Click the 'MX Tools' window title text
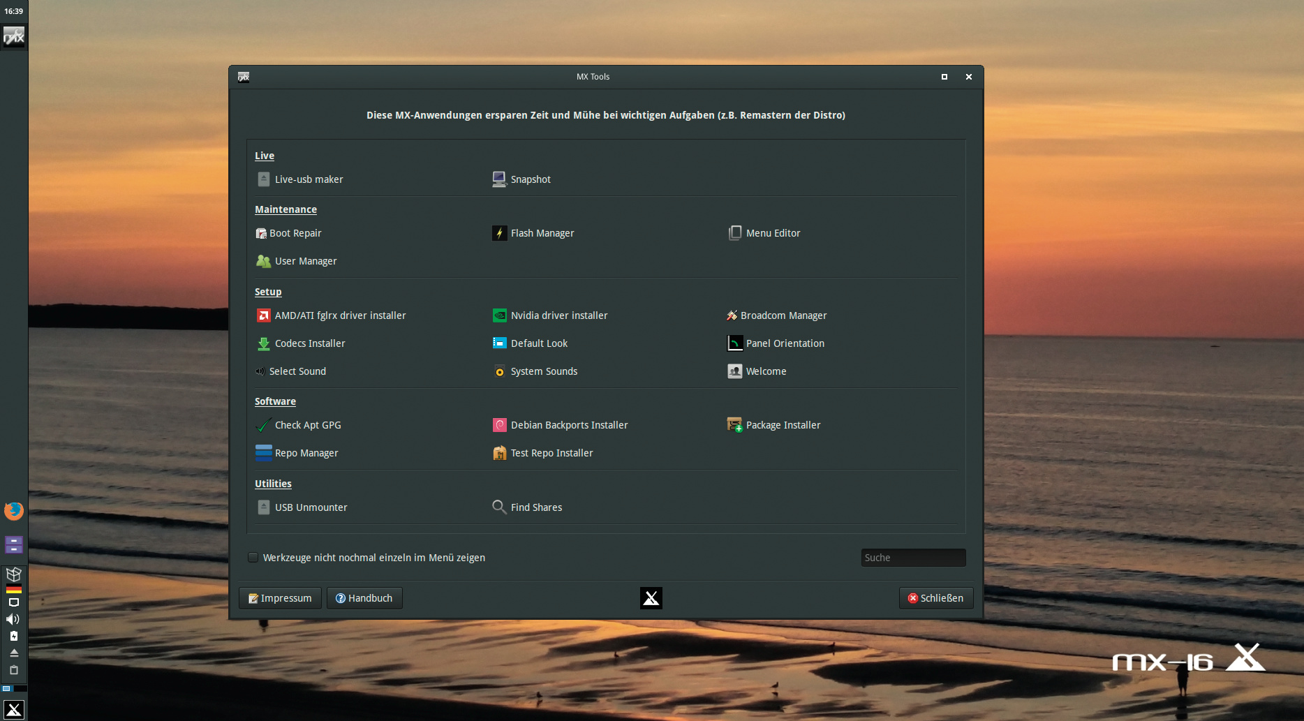 point(593,77)
